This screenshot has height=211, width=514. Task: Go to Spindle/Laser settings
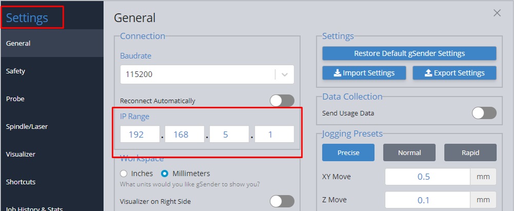pyautogui.click(x=51, y=126)
